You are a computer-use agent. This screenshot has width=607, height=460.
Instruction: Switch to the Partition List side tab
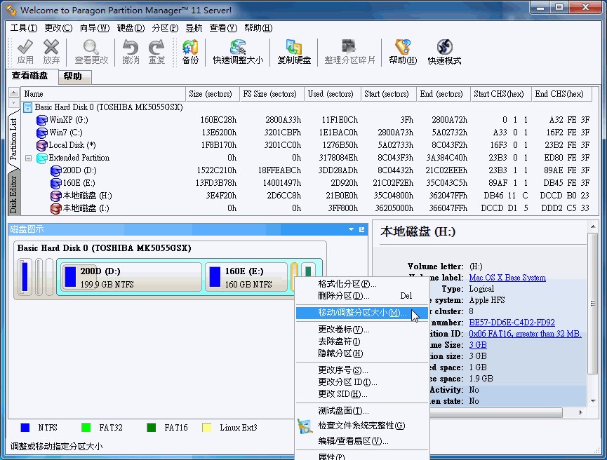(x=13, y=140)
